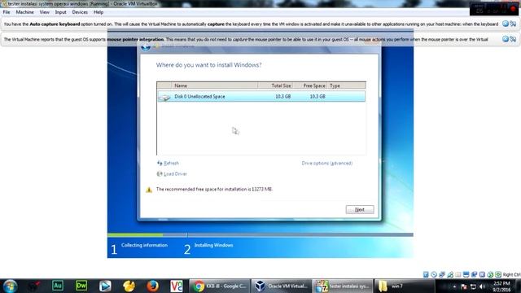Open the Input menu

61,12
